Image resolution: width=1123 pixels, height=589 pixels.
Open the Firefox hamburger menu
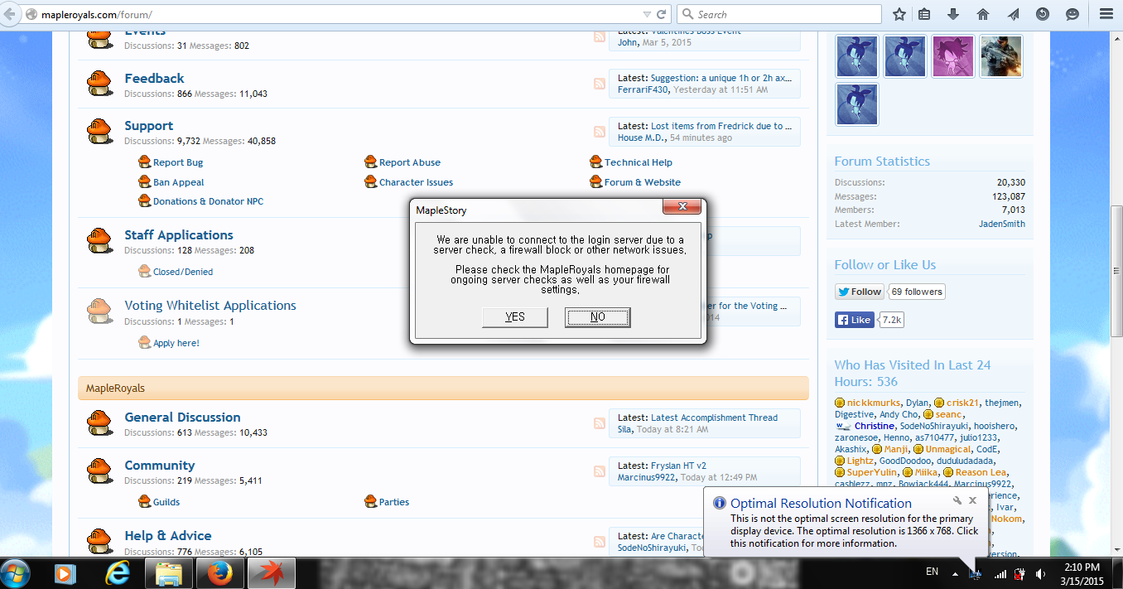(x=1106, y=14)
